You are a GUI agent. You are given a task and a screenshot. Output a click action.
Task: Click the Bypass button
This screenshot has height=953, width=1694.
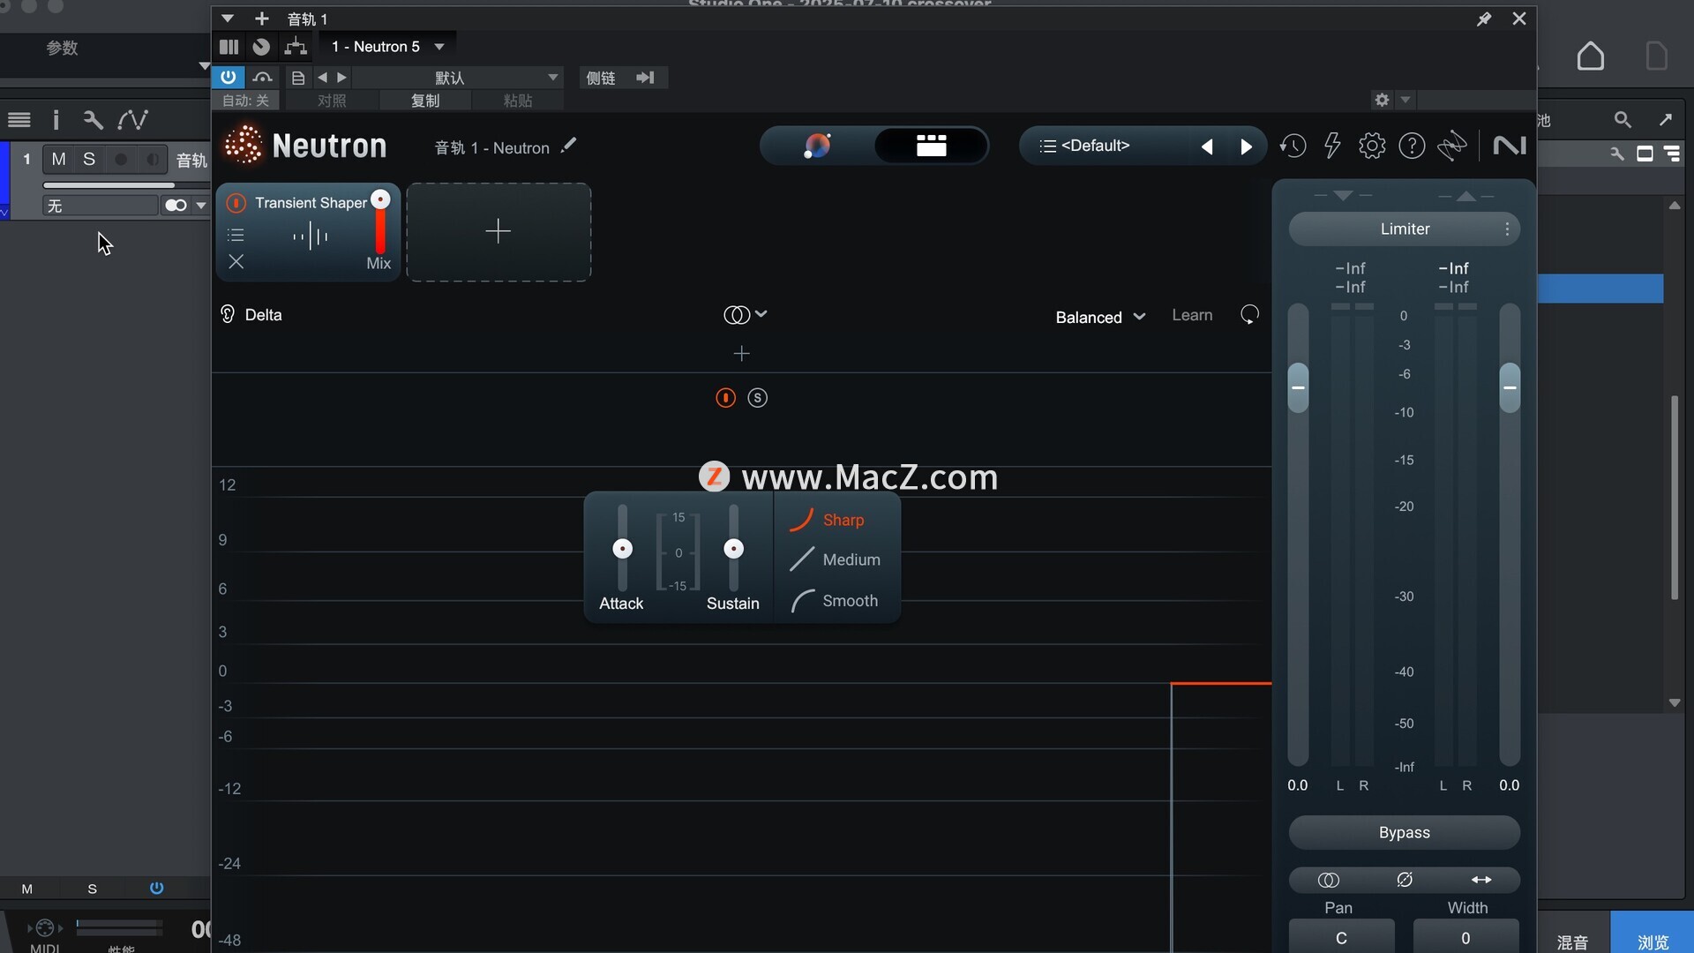click(x=1405, y=833)
